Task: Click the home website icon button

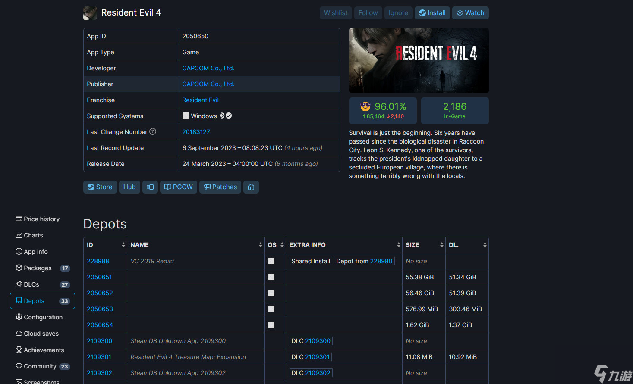Action: point(251,187)
